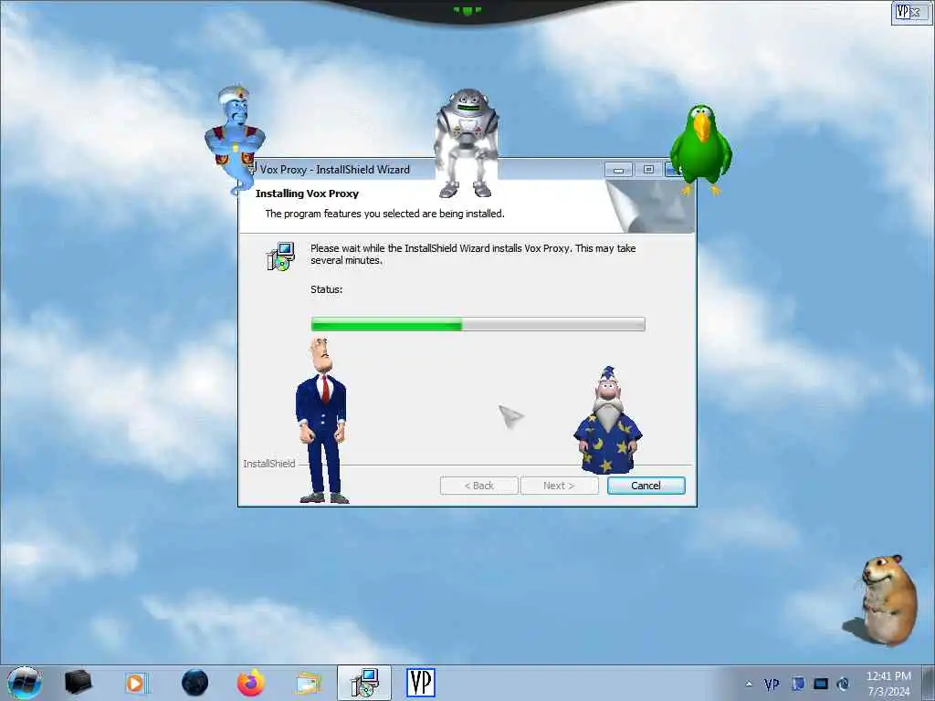Click the 'InstallShield' label at dialog bottom

click(269, 464)
